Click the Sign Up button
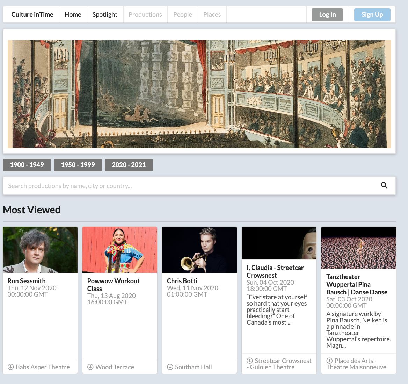Image resolution: width=408 pixels, height=384 pixels. coord(372,15)
